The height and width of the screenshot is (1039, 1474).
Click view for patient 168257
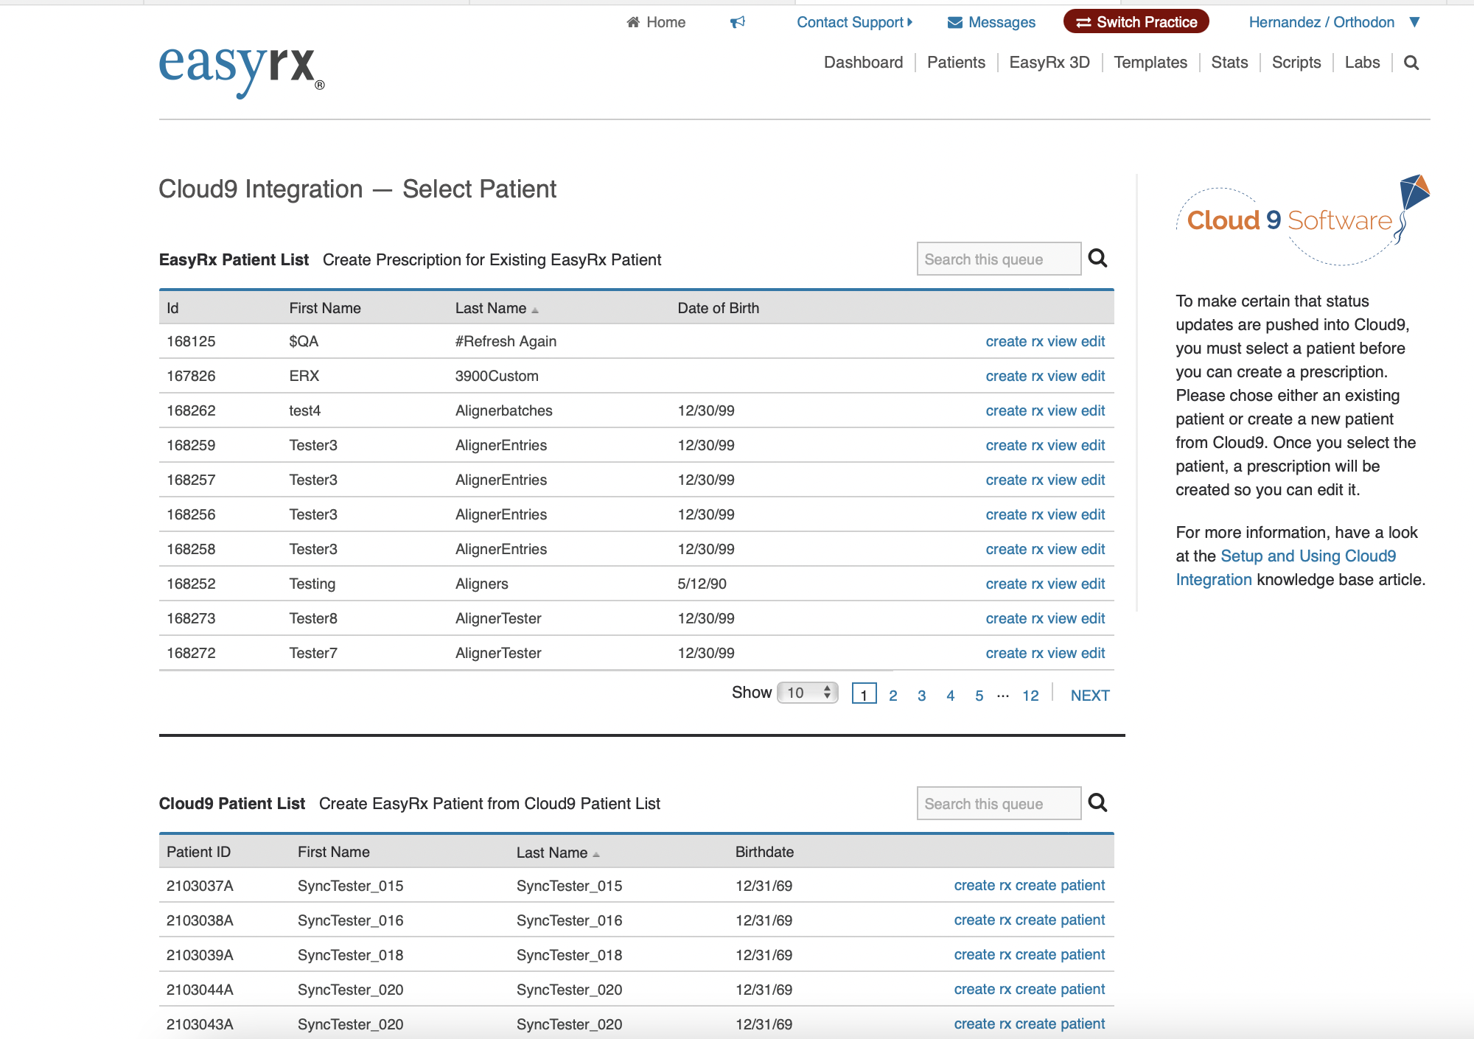(1062, 480)
